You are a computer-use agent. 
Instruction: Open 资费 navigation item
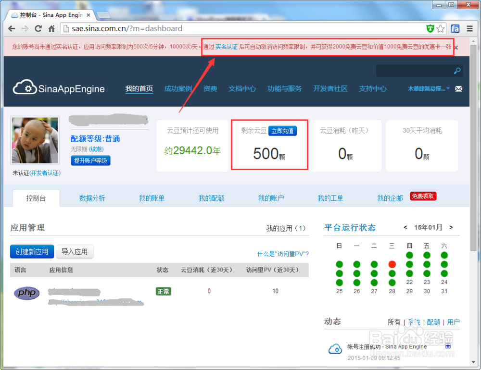[x=210, y=88]
